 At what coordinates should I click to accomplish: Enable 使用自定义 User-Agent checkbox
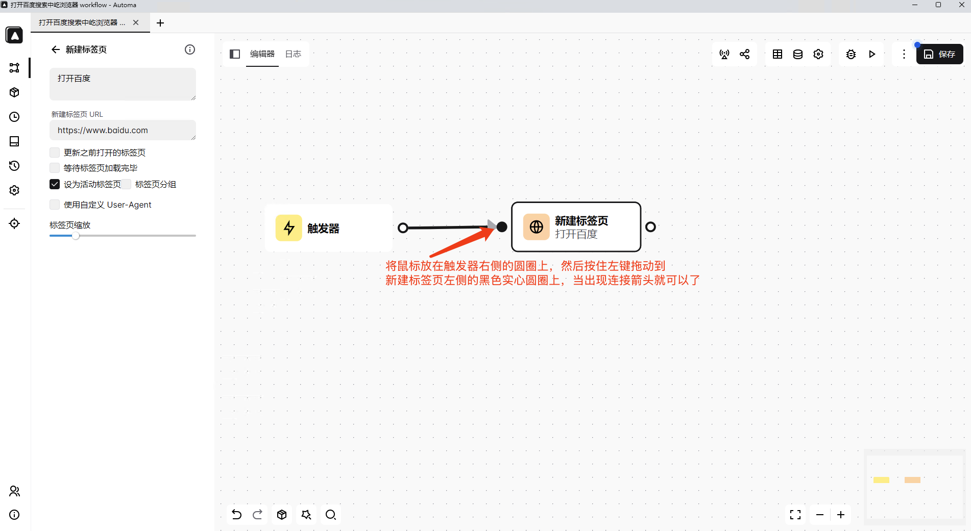coord(55,205)
